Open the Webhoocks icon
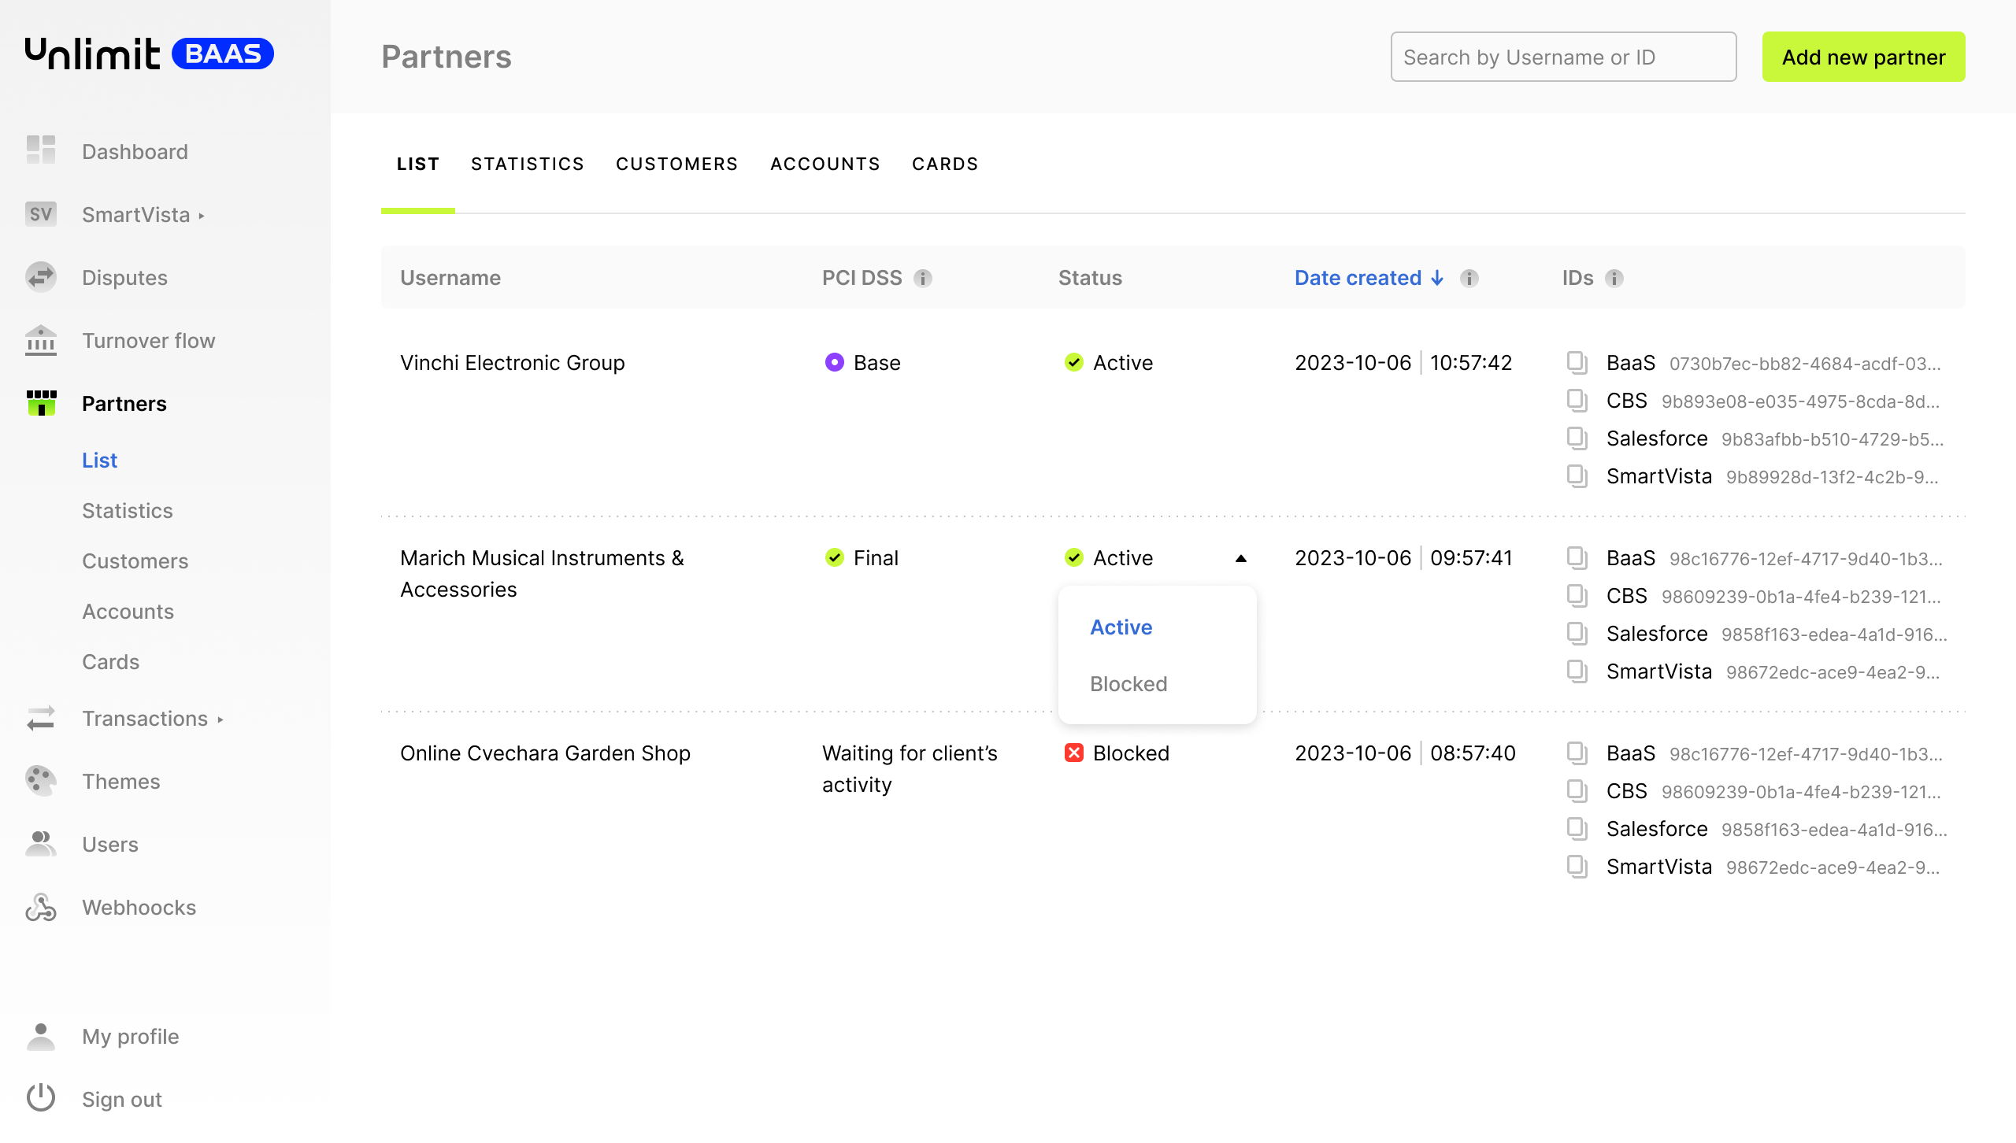The width and height of the screenshot is (2016, 1143). [41, 907]
